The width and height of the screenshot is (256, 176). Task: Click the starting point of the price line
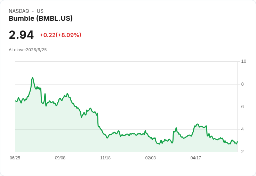point(15,101)
